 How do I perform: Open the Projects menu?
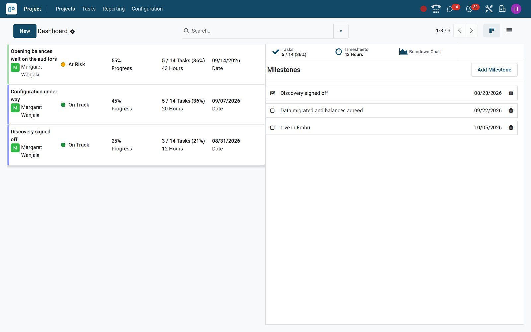(65, 9)
